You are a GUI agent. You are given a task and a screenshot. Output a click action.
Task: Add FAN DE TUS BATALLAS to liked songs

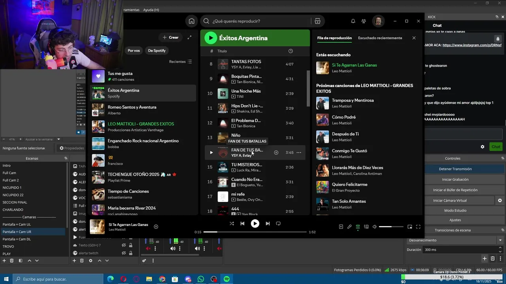click(x=276, y=152)
